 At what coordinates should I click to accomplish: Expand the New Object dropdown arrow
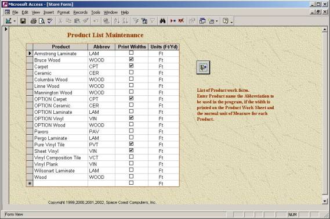coord(217,21)
